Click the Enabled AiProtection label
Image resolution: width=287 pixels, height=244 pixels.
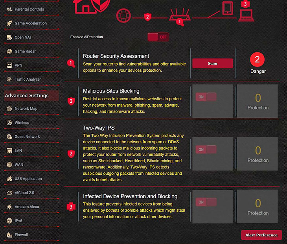pos(86,37)
